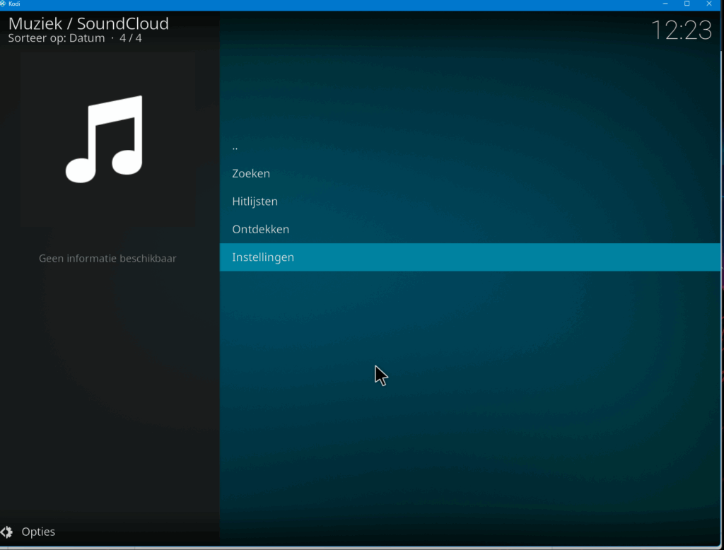
Task: Minimize the Kodi window
Action: pos(665,4)
